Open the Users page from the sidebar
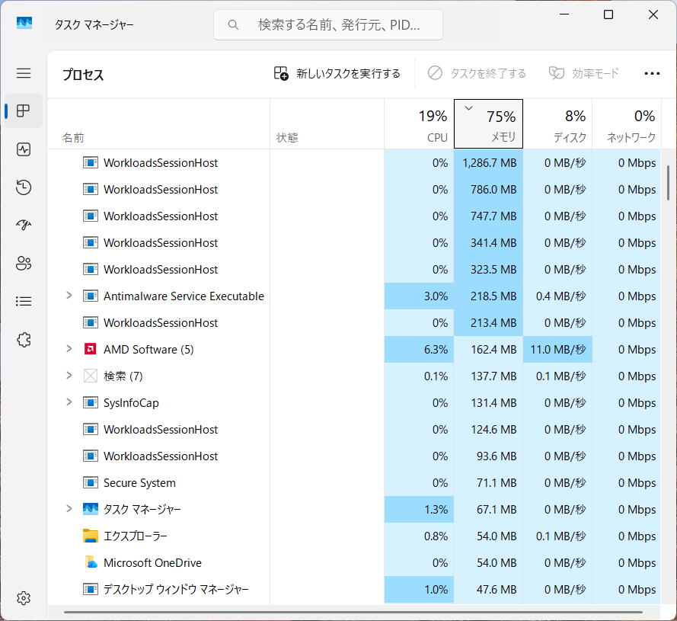Screen dimensions: 677x621 pyautogui.click(x=23, y=263)
